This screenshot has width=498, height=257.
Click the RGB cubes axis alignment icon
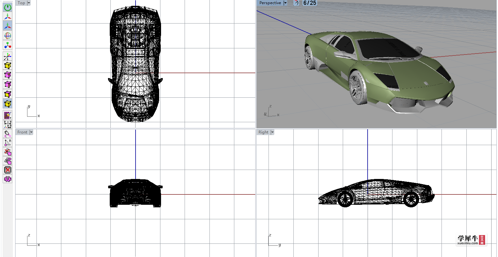coord(8,45)
